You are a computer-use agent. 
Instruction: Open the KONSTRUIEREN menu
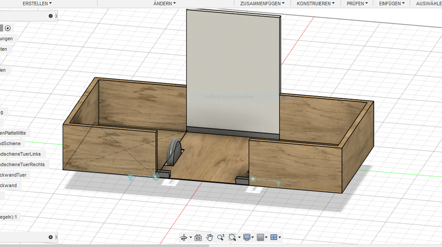coord(315,3)
